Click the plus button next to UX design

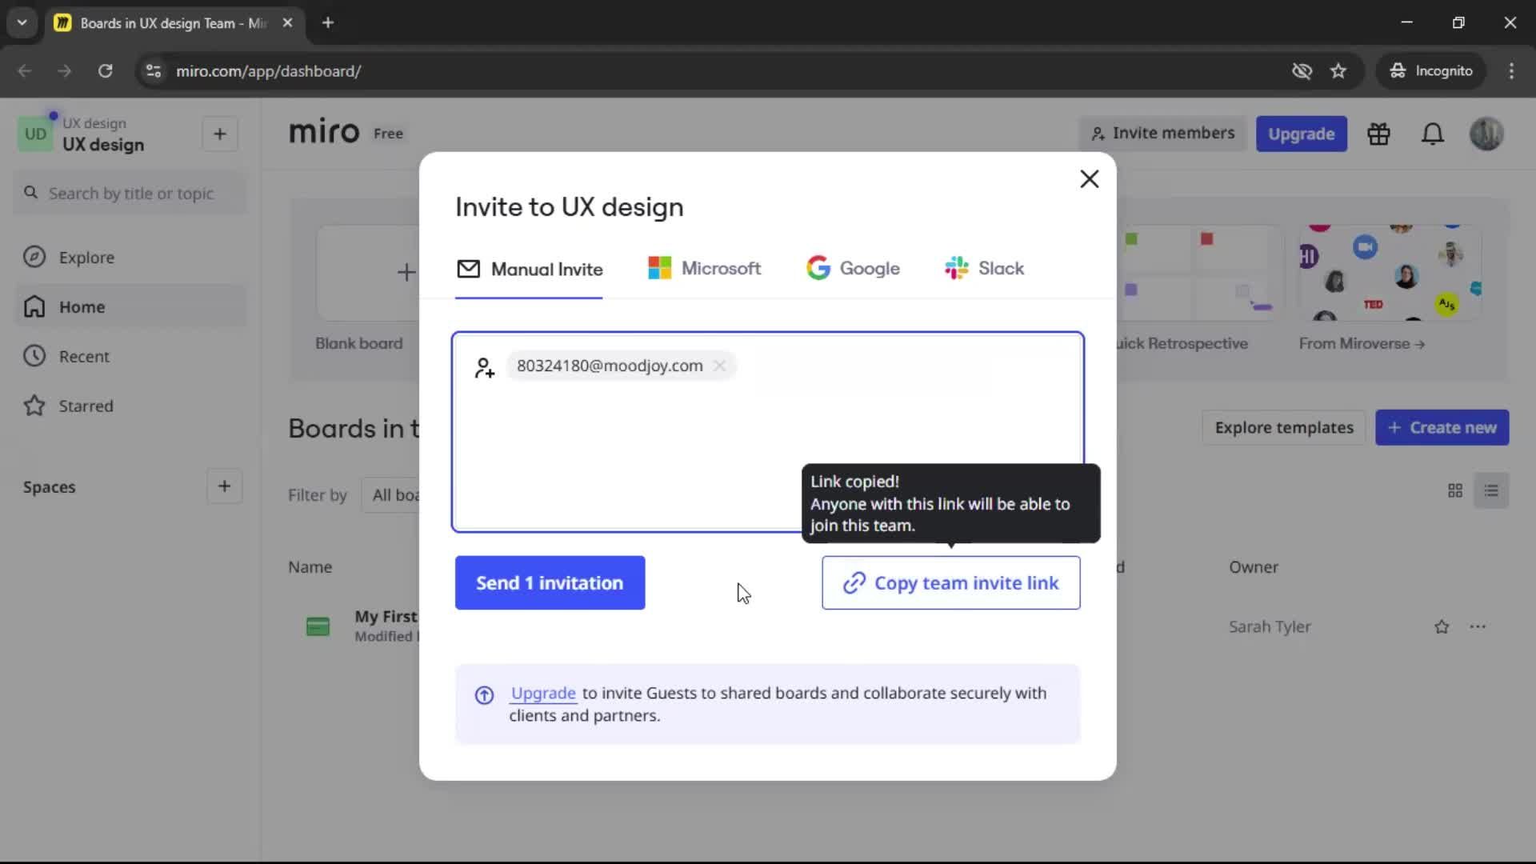point(220,134)
